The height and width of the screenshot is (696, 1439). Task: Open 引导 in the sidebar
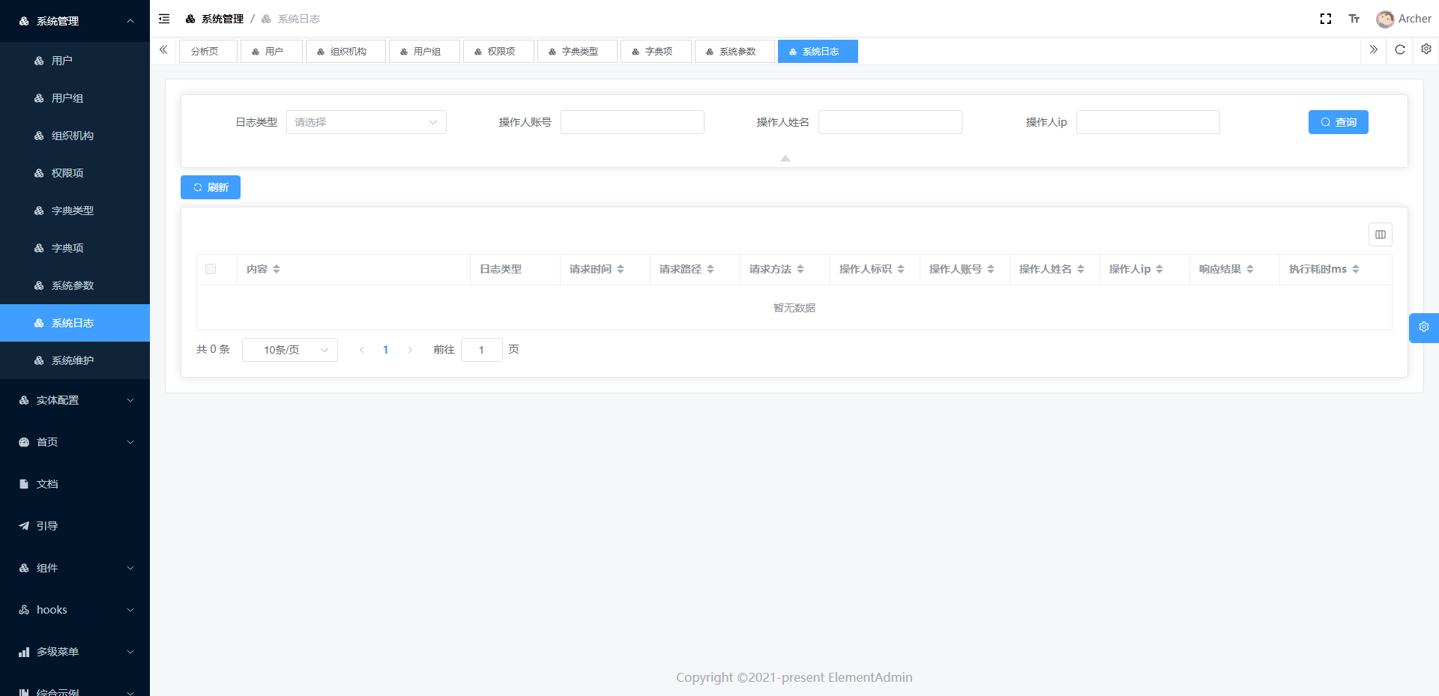coord(75,526)
